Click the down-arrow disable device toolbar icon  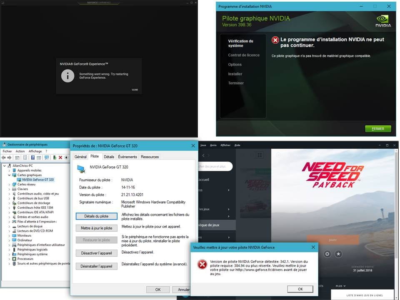point(66,157)
